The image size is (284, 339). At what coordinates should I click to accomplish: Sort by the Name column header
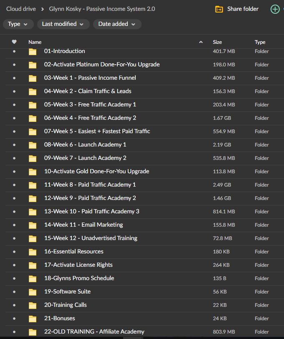click(35, 42)
